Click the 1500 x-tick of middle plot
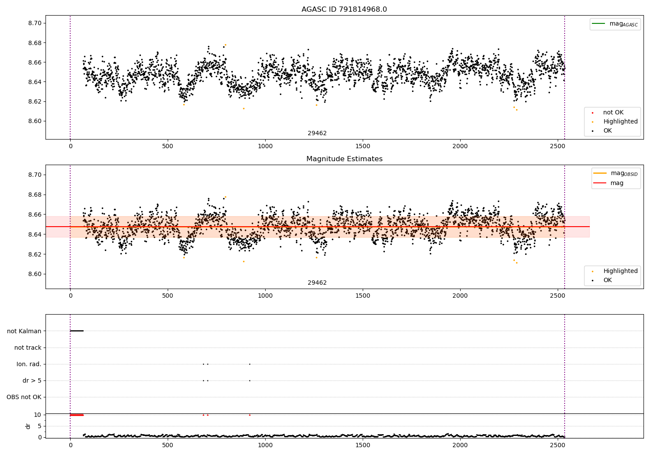The image size is (650, 455). click(x=363, y=296)
